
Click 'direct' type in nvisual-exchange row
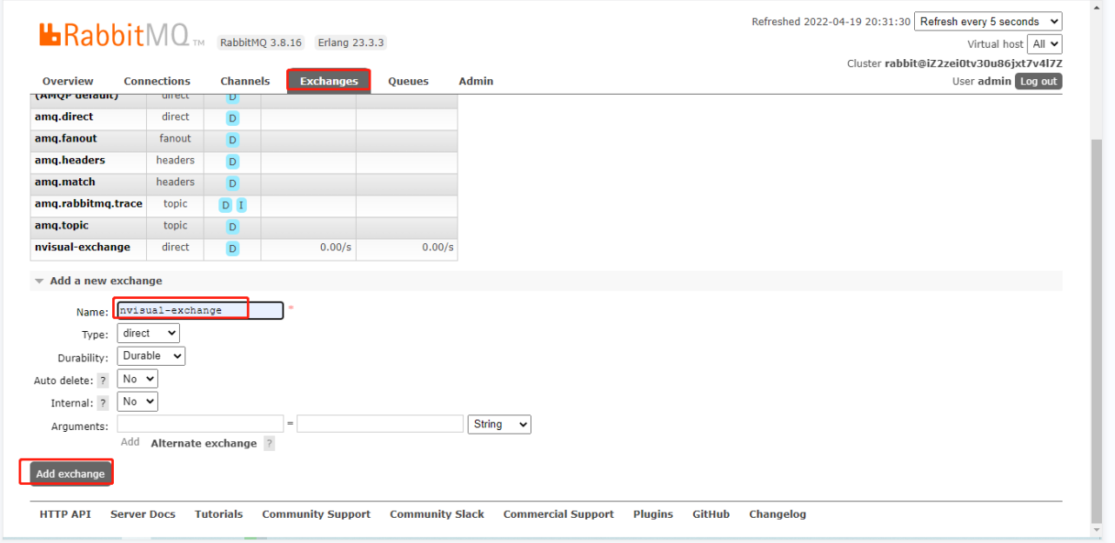click(175, 247)
